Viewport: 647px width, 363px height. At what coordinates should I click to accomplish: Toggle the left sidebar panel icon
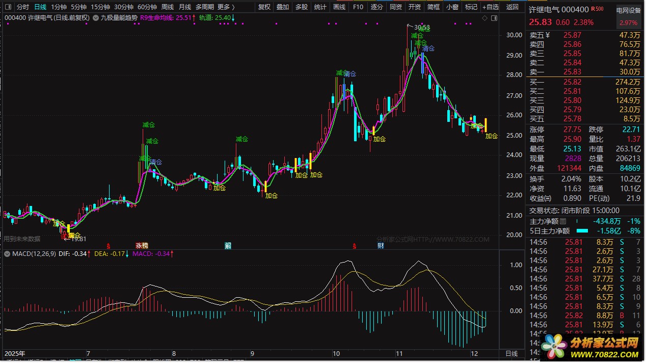coord(8,7)
